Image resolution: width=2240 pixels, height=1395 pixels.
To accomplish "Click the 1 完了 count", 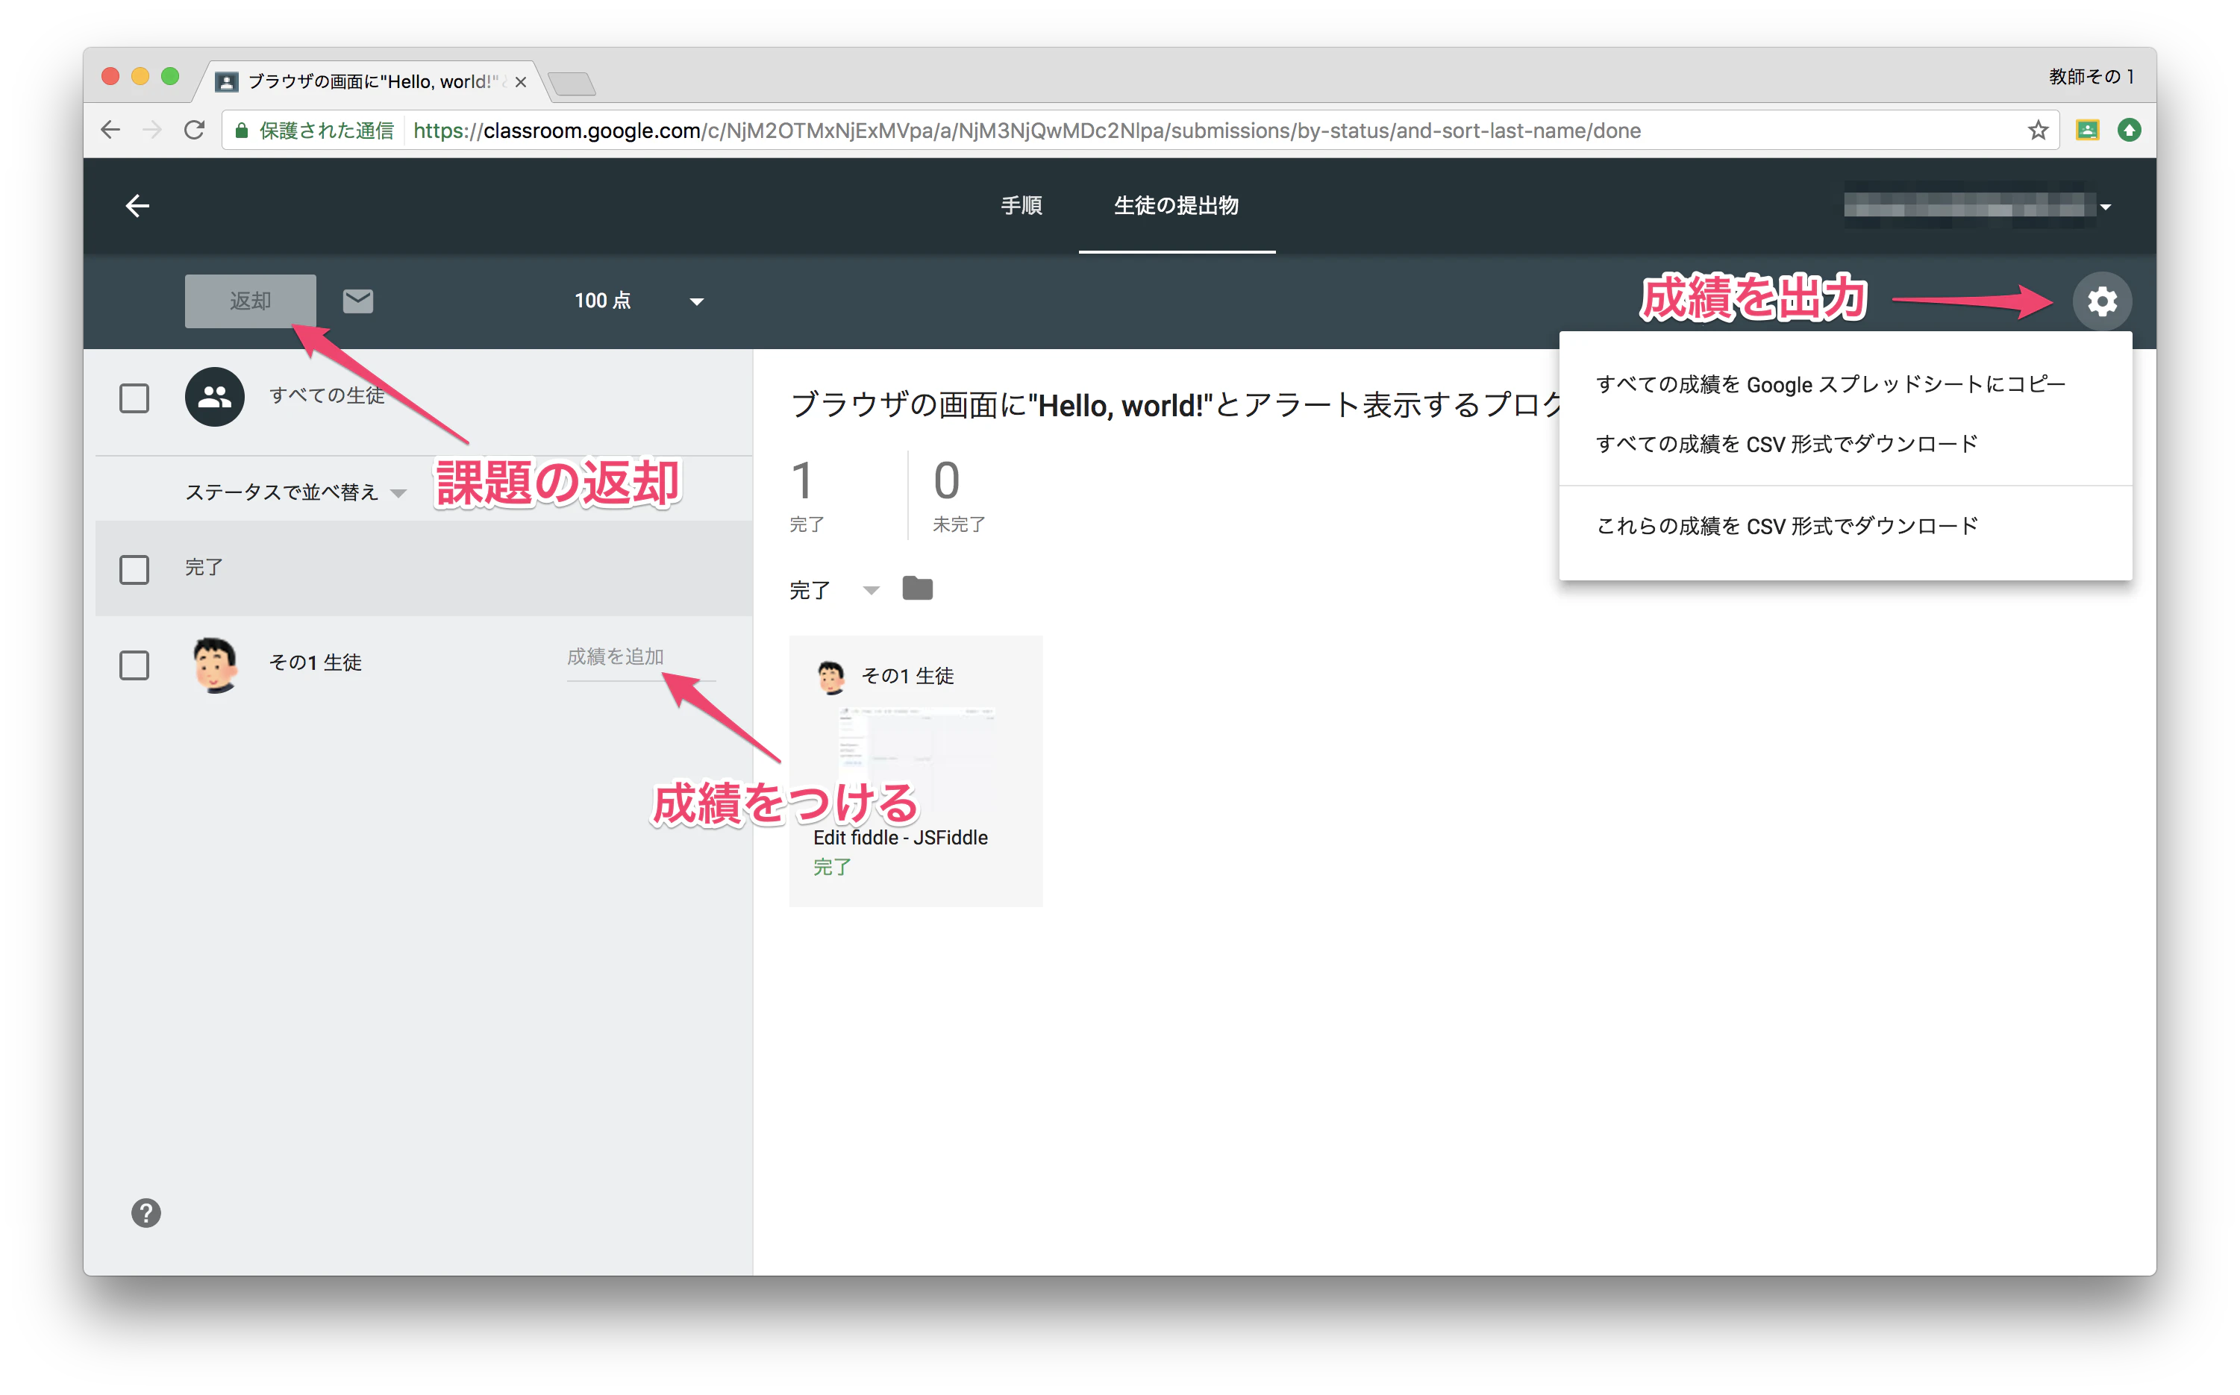I will (807, 495).
